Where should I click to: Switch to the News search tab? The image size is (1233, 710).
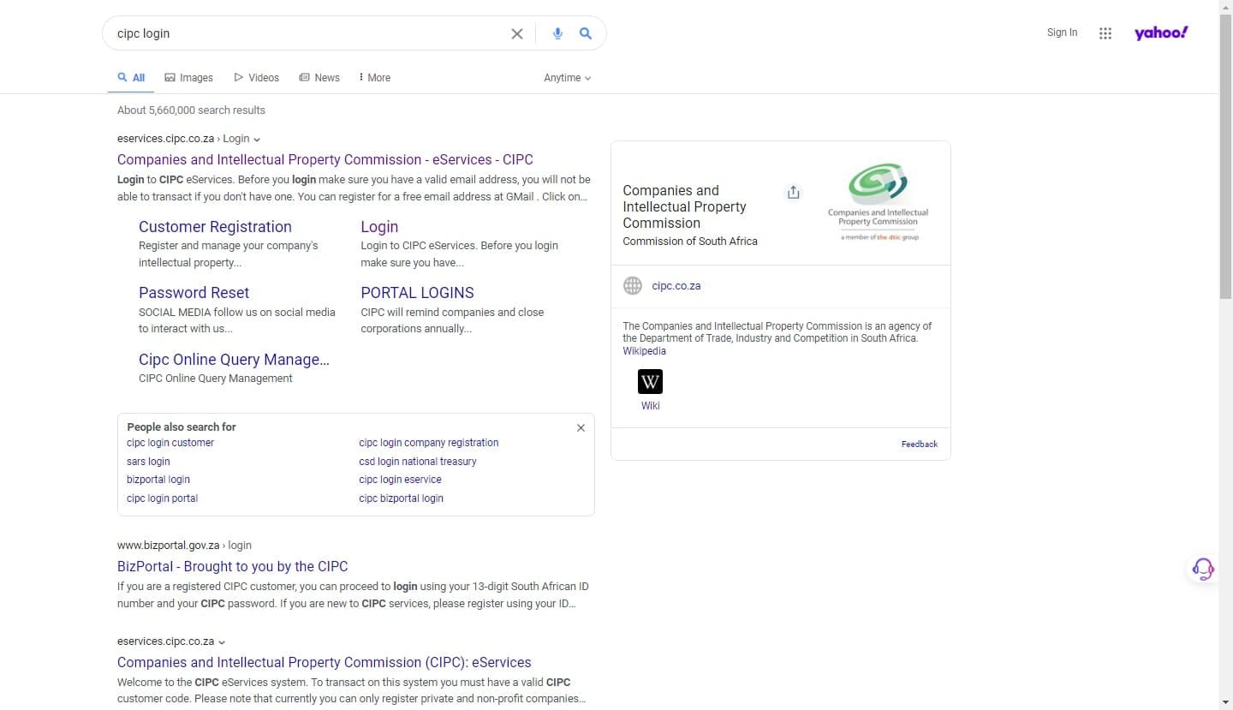tap(319, 77)
